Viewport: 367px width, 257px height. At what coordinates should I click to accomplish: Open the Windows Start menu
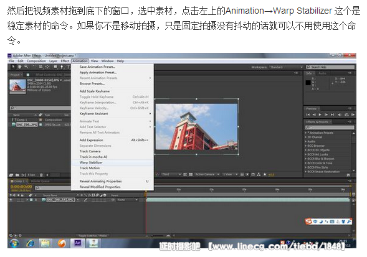click(14, 243)
